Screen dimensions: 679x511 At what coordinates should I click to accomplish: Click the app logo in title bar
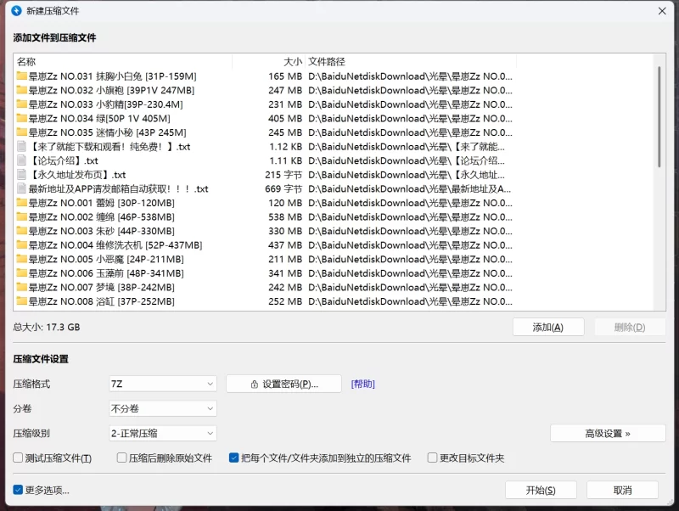[15, 10]
